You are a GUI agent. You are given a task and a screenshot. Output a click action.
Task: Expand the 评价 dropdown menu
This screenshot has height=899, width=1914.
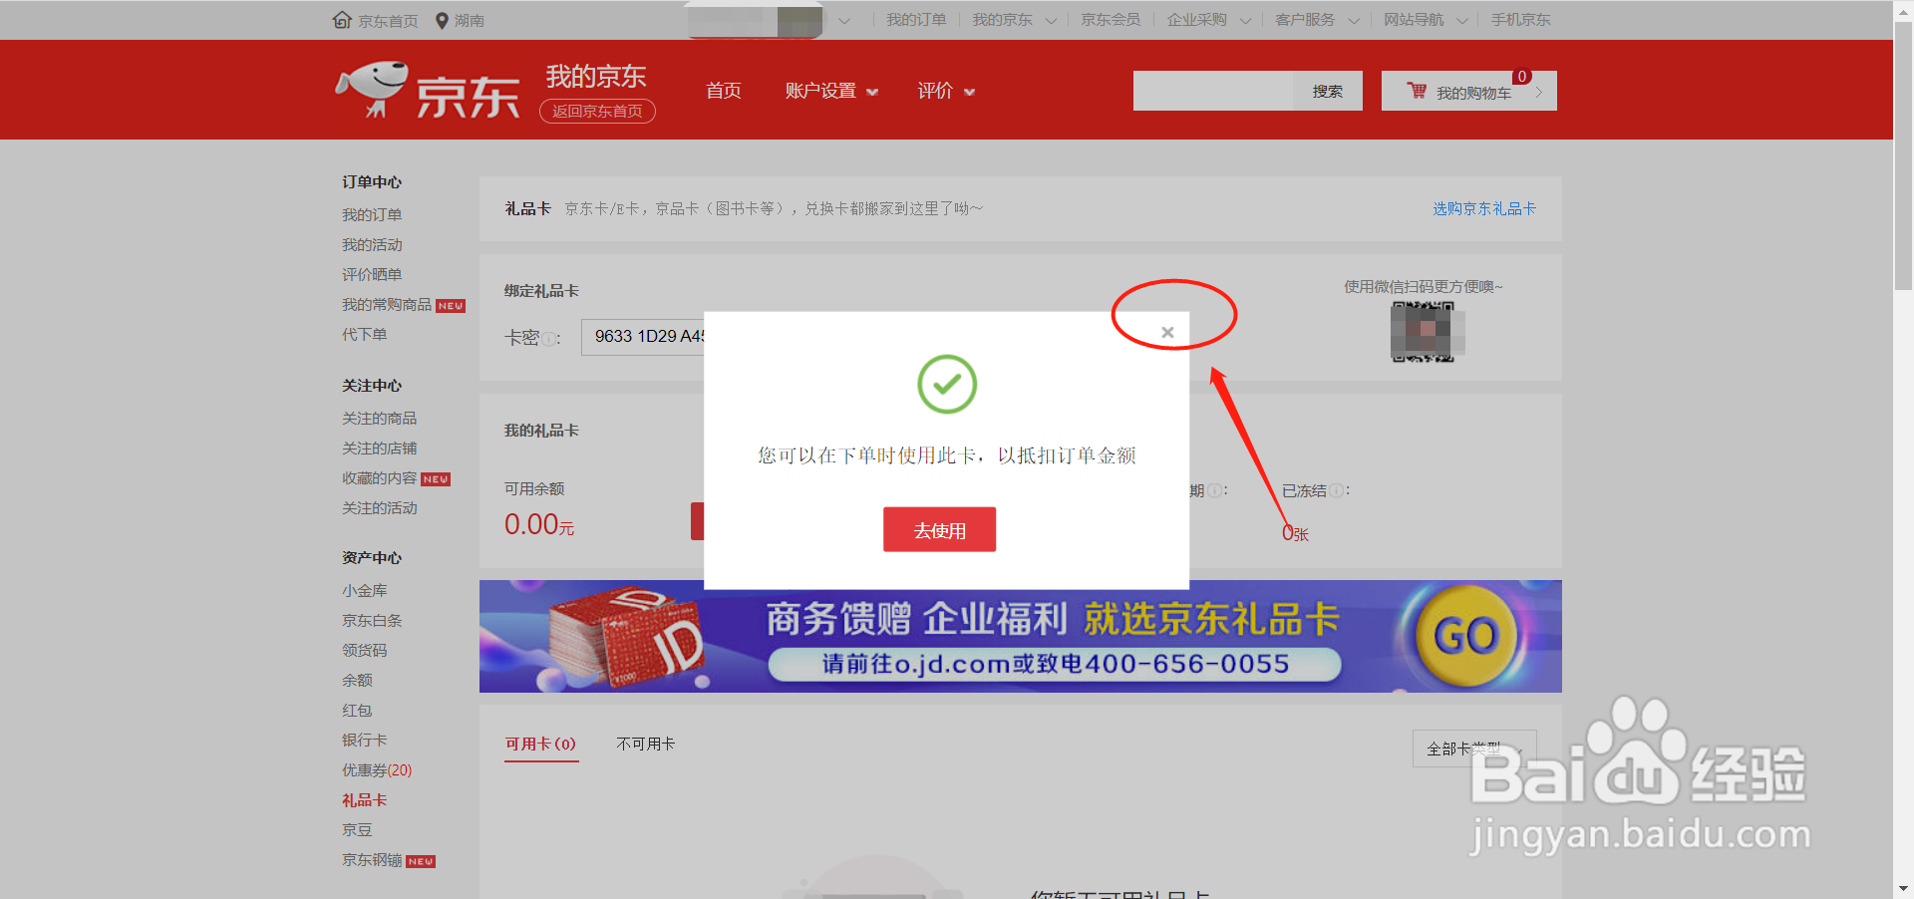[x=946, y=91]
